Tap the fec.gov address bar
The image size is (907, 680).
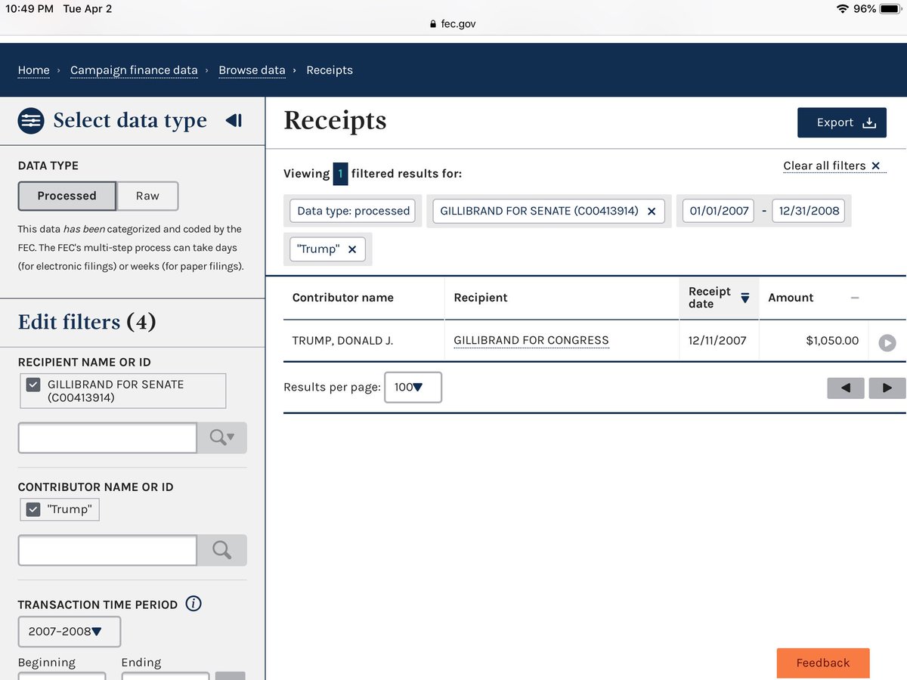tap(452, 23)
